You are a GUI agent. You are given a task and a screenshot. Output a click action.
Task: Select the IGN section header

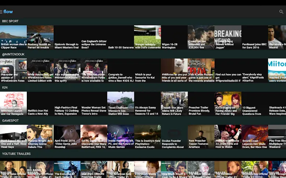pyautogui.click(x=5, y=88)
